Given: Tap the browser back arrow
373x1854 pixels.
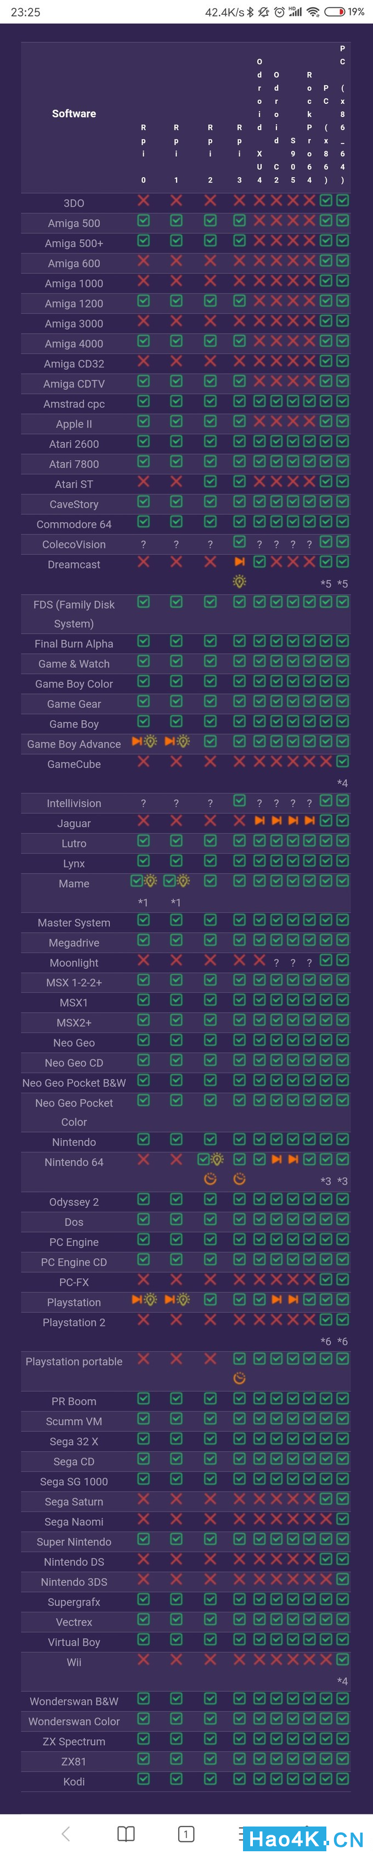Looking at the screenshot, I should pyautogui.click(x=66, y=1833).
